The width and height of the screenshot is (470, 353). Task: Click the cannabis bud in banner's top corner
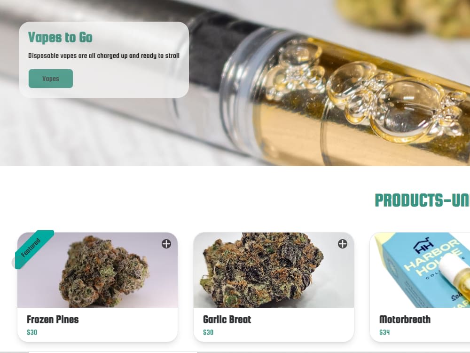click(x=405, y=15)
